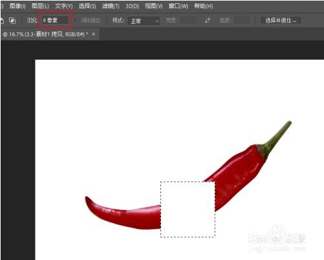The width and height of the screenshot is (324, 260).
Task: Close the 3.3-素材1 拷贝 document tab
Action: [94, 34]
